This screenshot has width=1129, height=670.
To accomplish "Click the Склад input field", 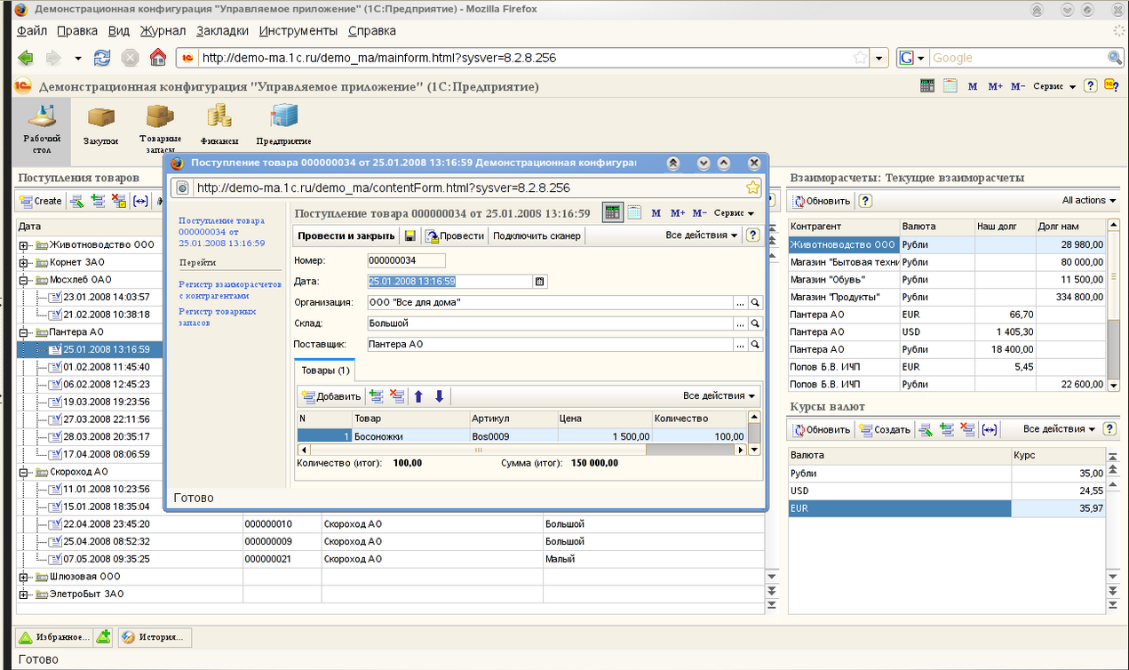I will [551, 323].
